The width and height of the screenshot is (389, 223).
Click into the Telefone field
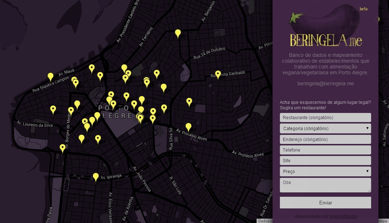[x=325, y=150]
